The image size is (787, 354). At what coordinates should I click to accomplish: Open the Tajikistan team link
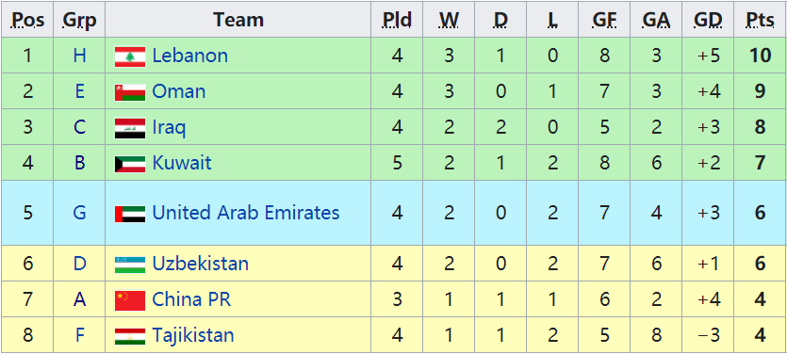coord(193,335)
